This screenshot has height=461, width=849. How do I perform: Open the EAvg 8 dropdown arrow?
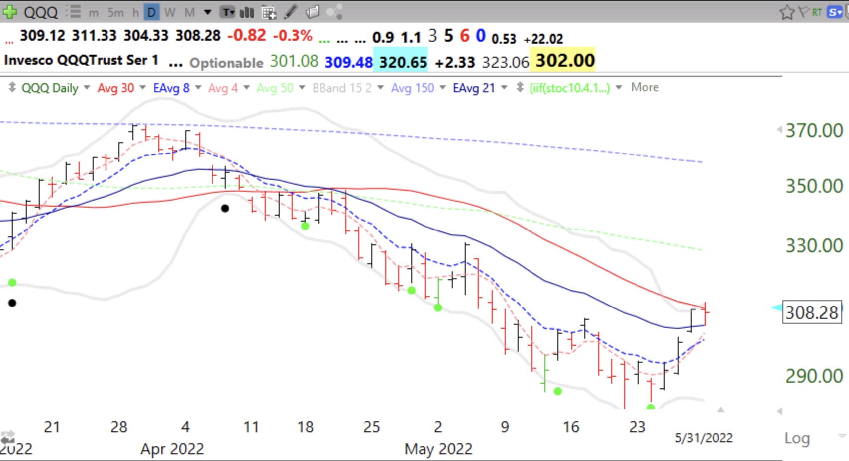tap(198, 88)
